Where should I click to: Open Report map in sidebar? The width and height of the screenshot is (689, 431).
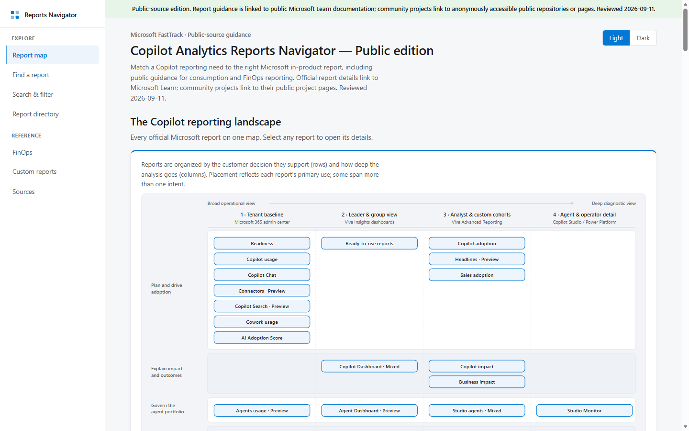[53, 55]
